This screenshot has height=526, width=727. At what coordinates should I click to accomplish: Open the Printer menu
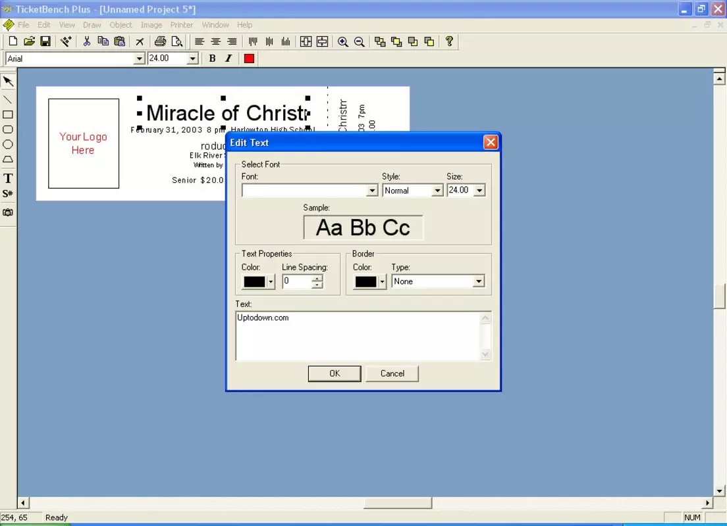coord(181,25)
